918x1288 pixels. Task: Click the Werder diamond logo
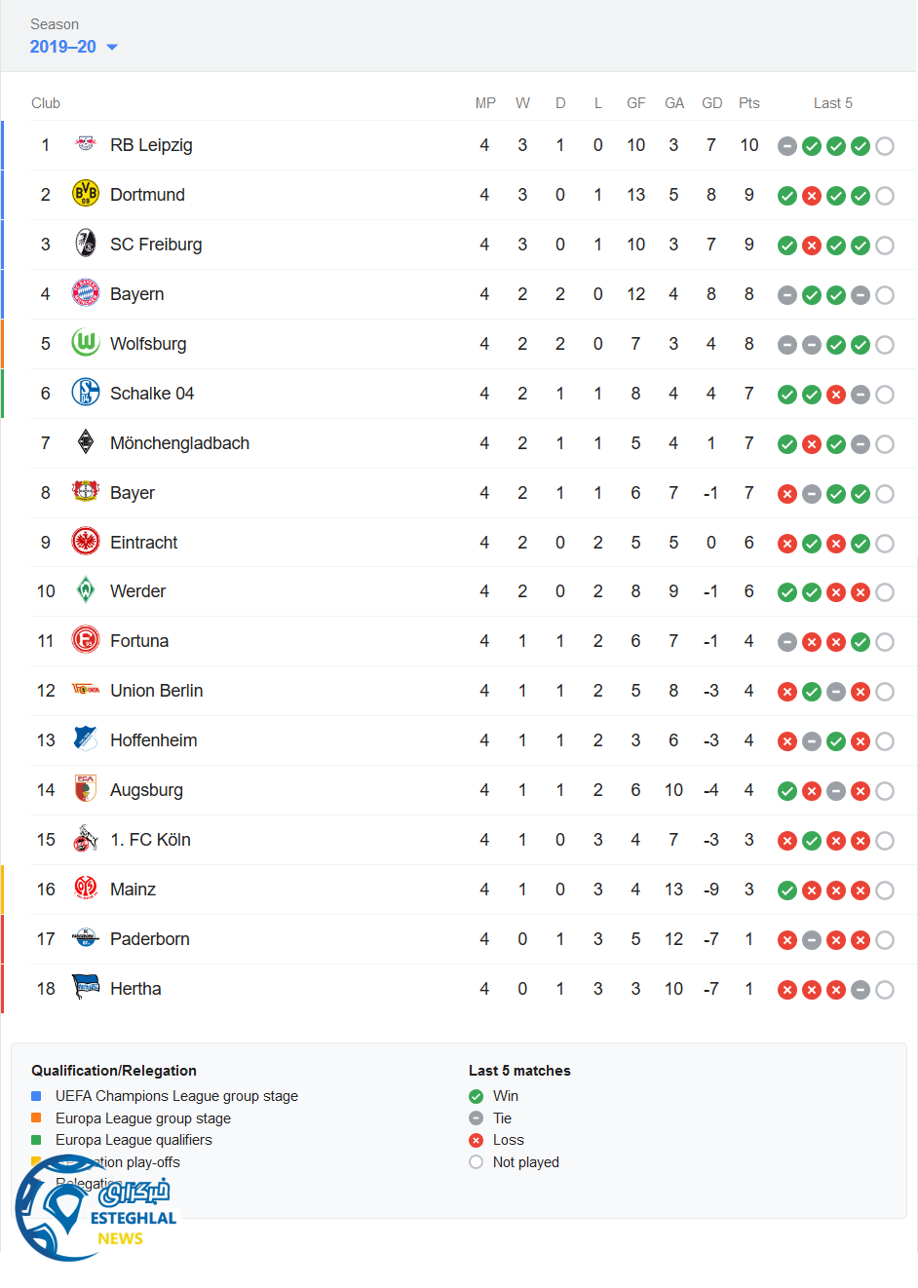coord(86,590)
